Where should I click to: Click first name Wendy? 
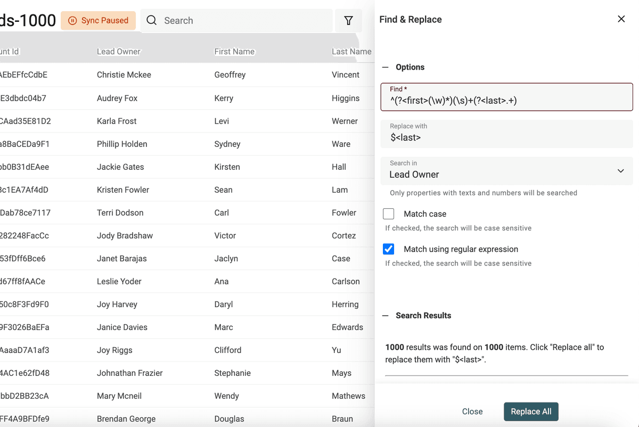coord(227,396)
